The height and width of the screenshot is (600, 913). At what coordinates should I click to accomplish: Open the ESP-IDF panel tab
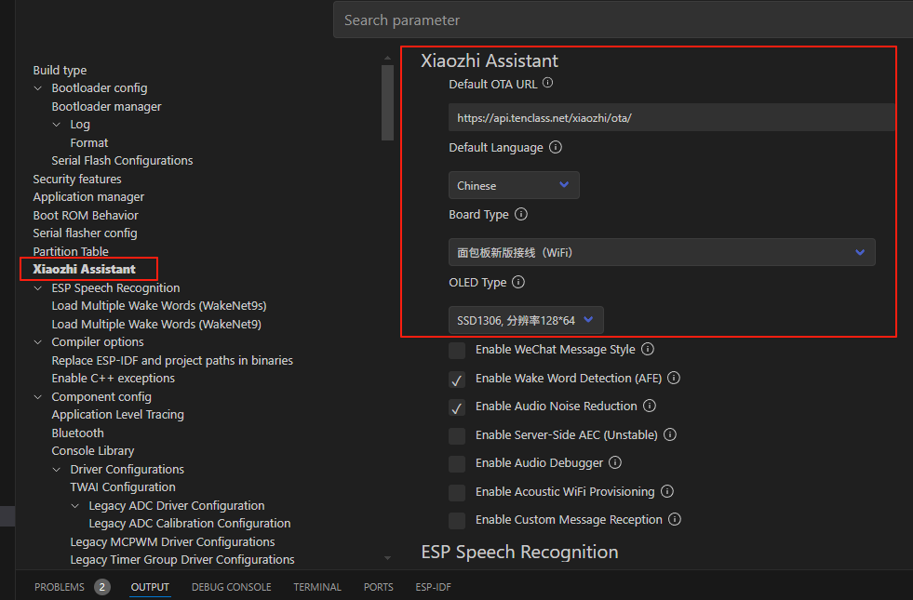coord(433,587)
